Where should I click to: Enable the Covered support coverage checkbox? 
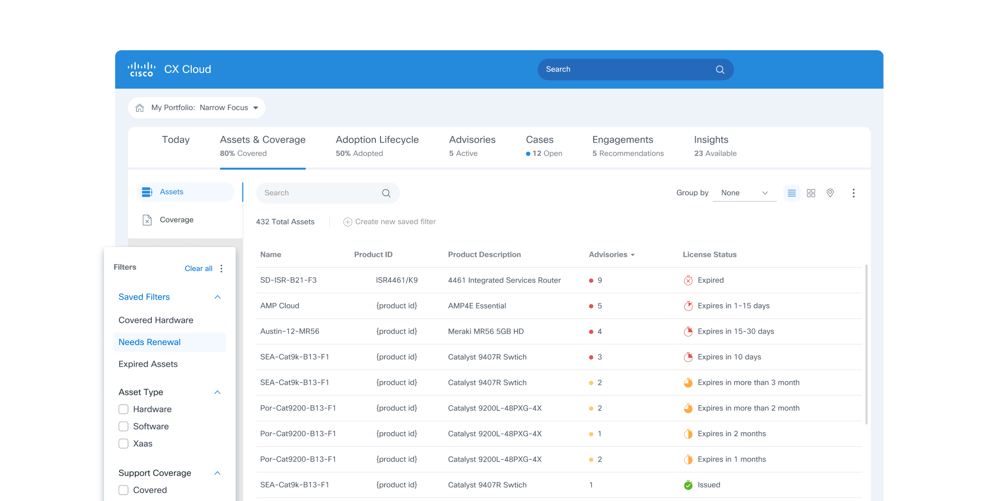123,490
